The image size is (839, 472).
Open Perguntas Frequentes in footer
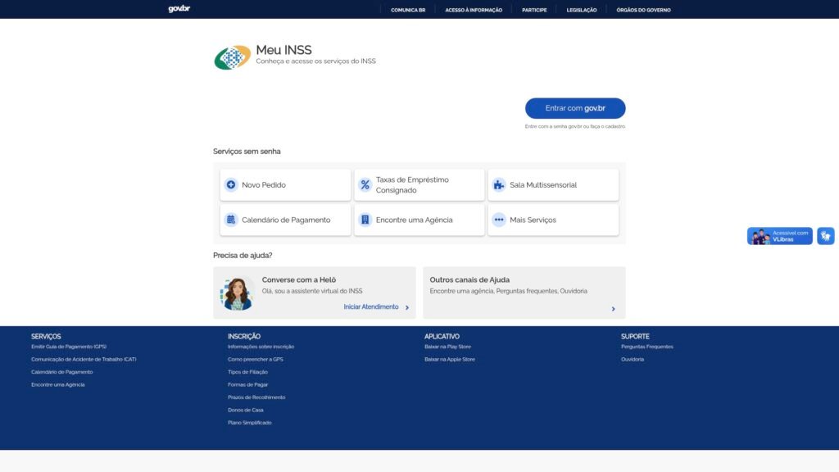coord(646,347)
